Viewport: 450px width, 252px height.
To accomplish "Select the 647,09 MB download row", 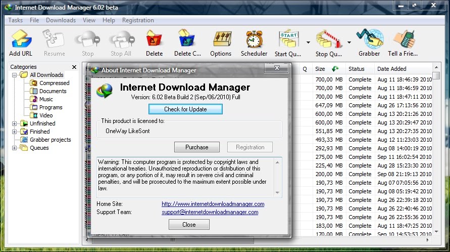I will pos(365,105).
